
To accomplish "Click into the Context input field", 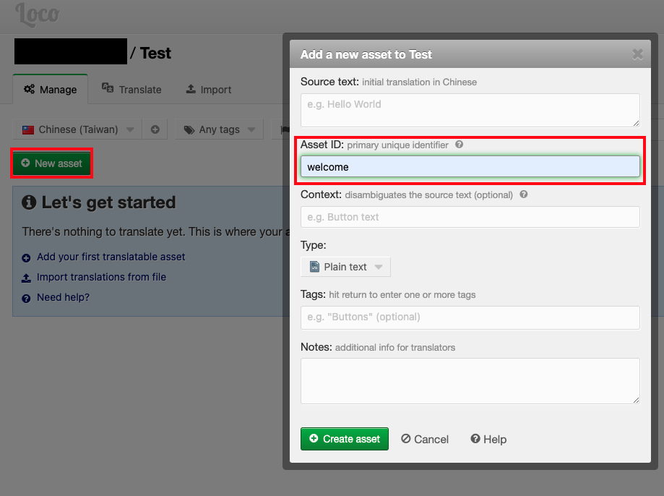I will (x=470, y=217).
